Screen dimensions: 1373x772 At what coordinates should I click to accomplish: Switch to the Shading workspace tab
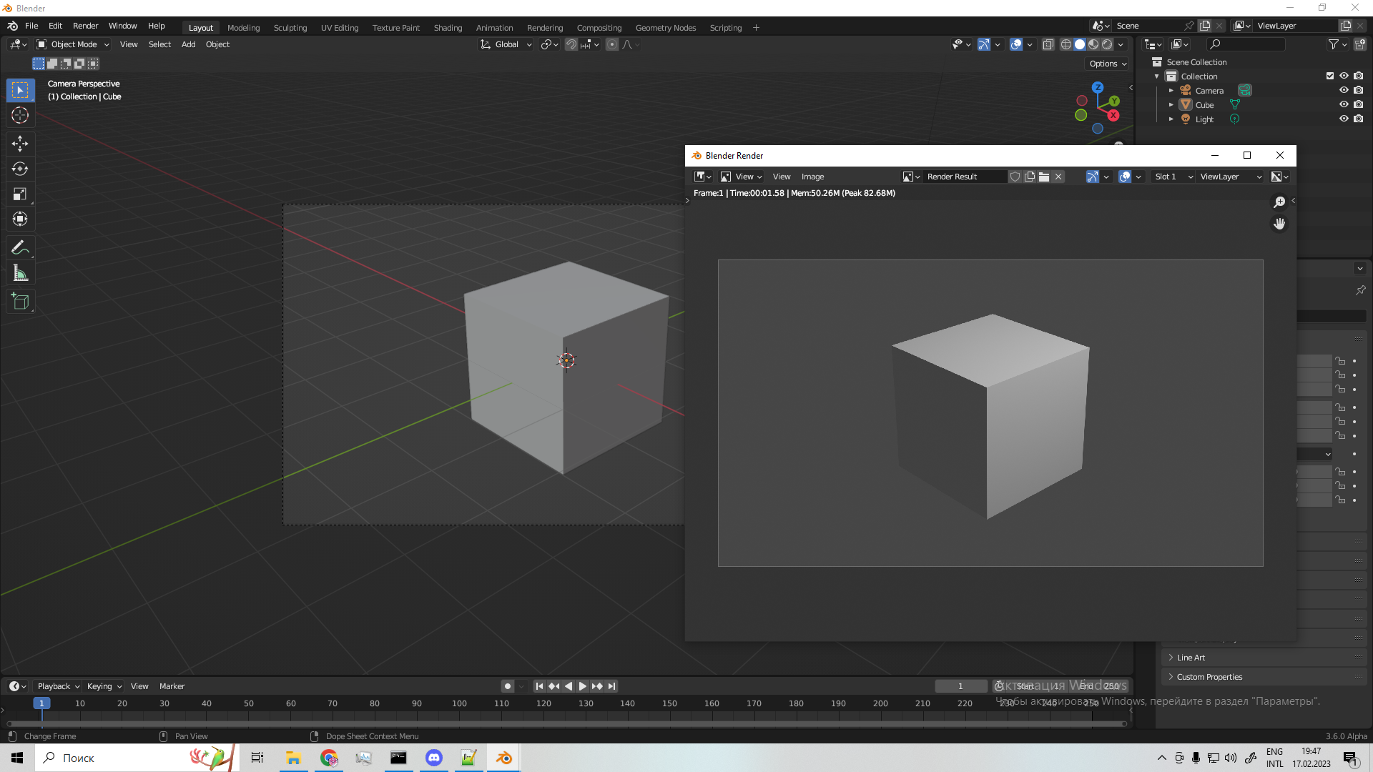[x=448, y=28]
